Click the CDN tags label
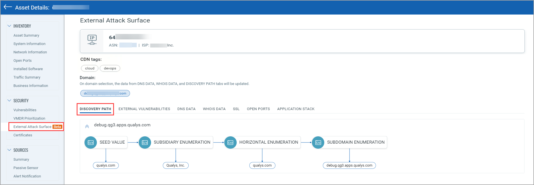This screenshot has height=185, width=534. click(x=91, y=60)
